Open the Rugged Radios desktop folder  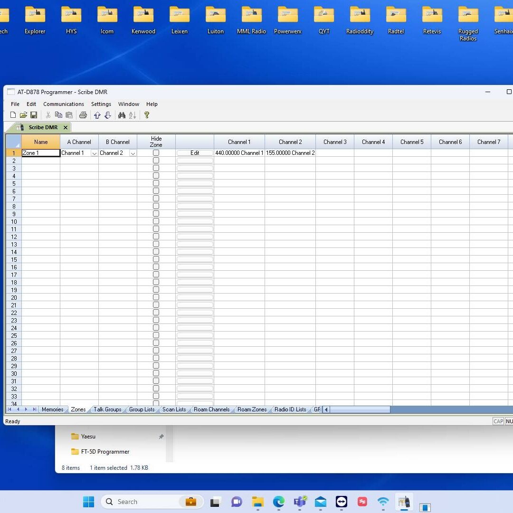pyautogui.click(x=468, y=24)
